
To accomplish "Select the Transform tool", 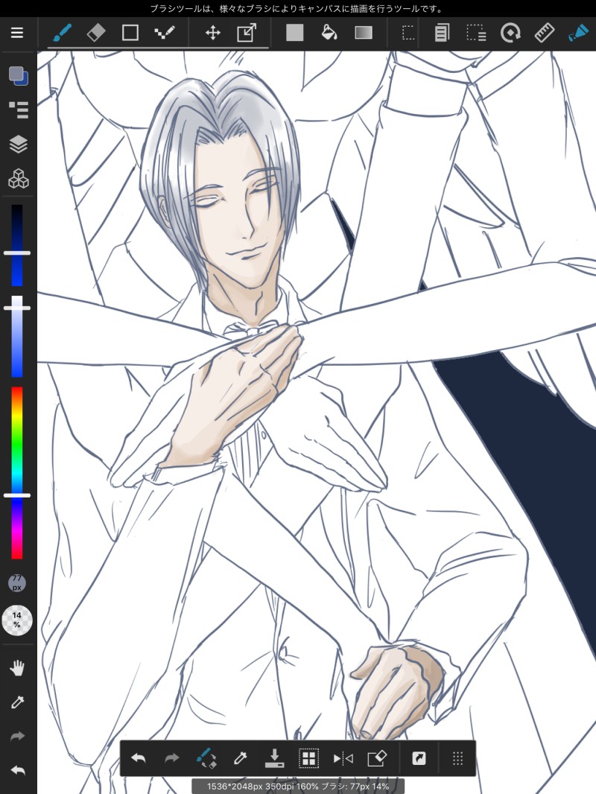I will click(247, 33).
